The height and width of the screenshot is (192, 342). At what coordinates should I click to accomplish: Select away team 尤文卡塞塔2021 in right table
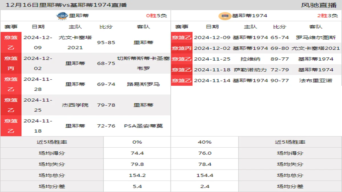315,48
